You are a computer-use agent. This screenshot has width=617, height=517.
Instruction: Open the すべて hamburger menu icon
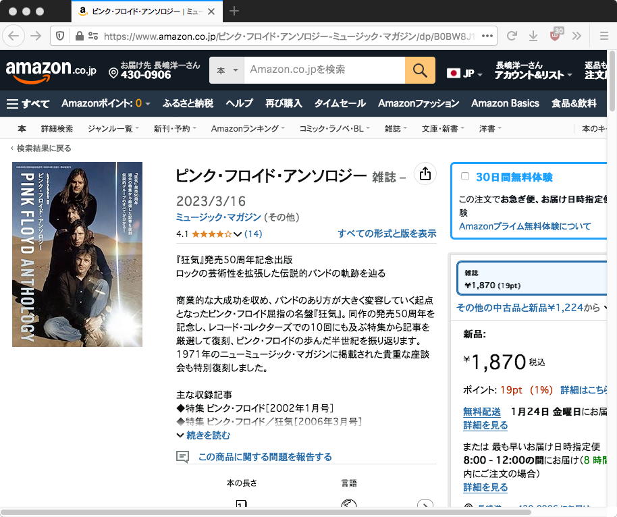point(13,103)
